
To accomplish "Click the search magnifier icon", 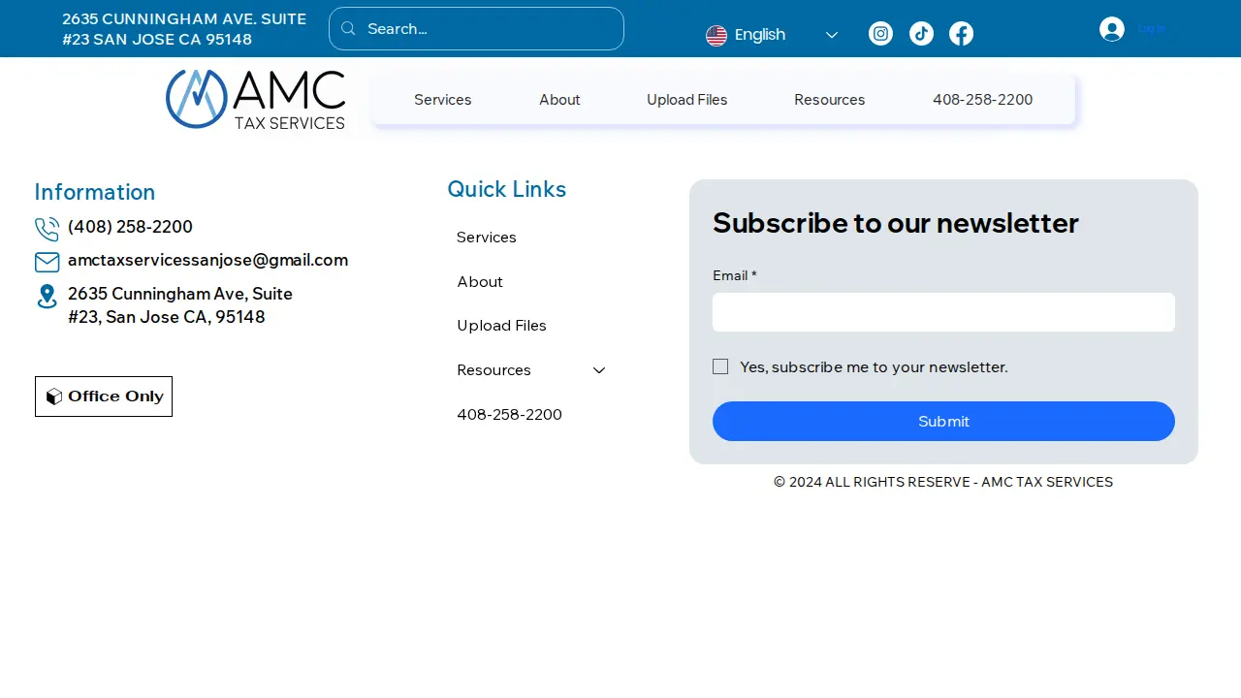I will coord(348,29).
